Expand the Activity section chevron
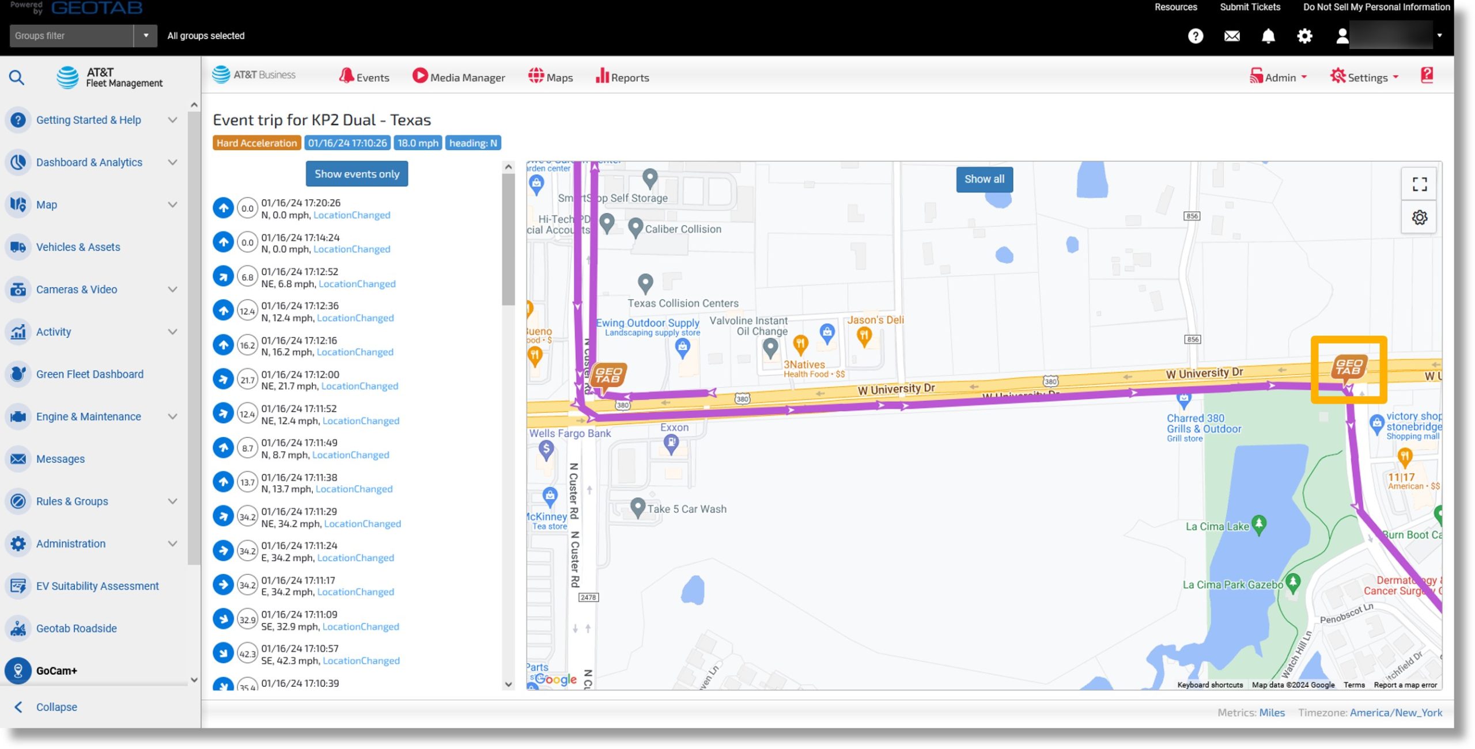The height and width of the screenshot is (749, 1475). (x=172, y=332)
